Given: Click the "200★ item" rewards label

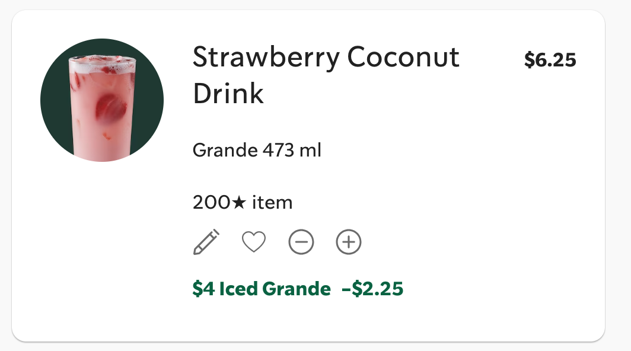Looking at the screenshot, I should click(243, 203).
